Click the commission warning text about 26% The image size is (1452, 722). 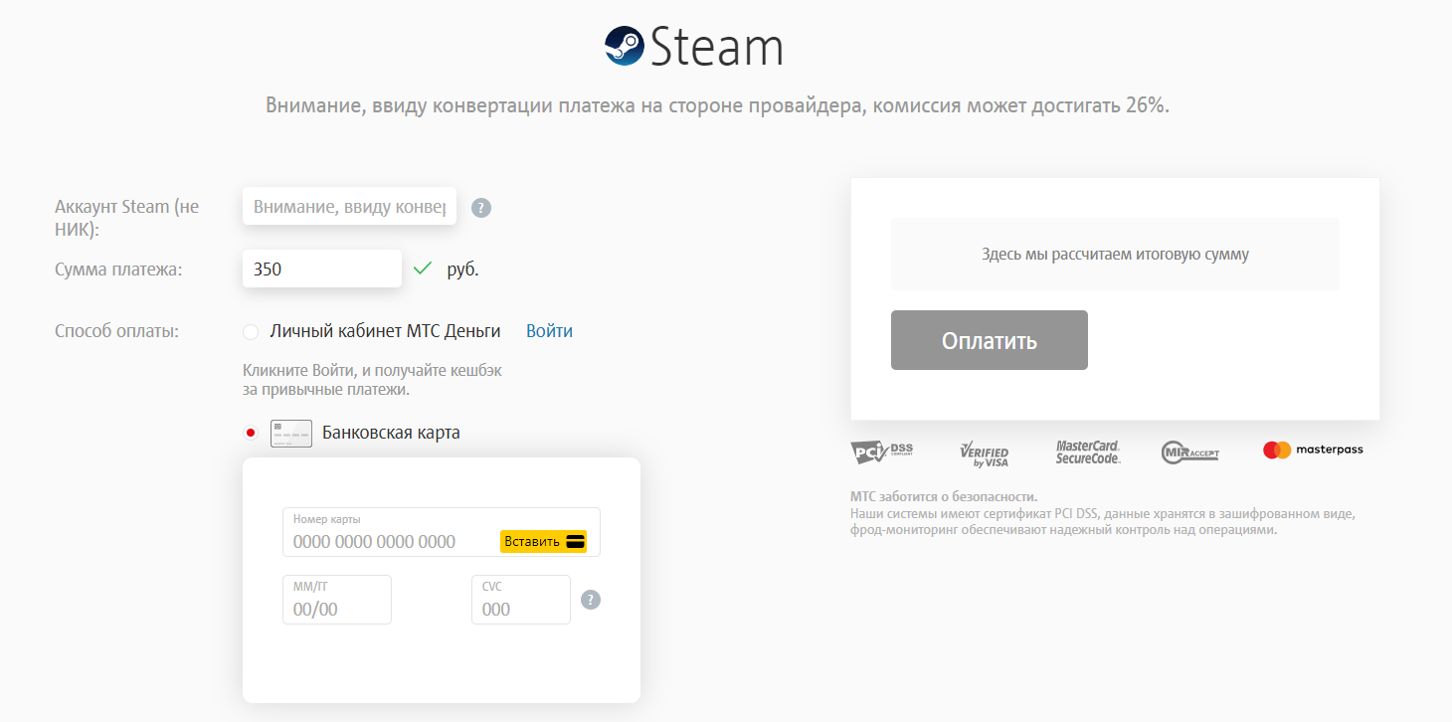click(x=717, y=105)
